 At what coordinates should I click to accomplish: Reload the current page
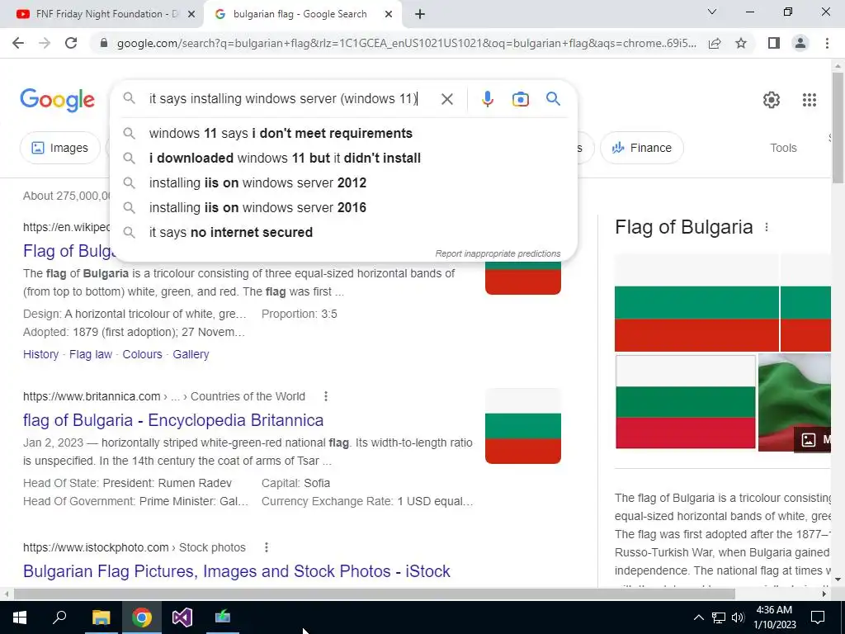[x=71, y=43]
